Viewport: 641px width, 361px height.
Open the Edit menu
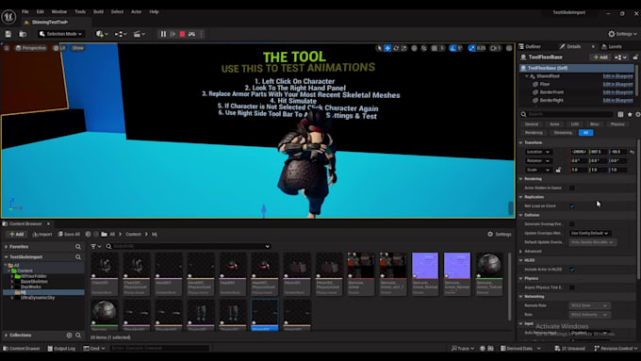coord(40,12)
